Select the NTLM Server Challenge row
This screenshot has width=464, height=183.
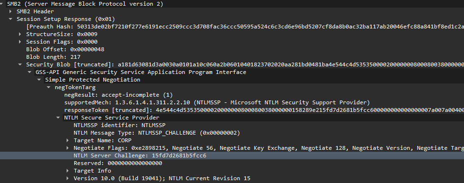coord(232,156)
